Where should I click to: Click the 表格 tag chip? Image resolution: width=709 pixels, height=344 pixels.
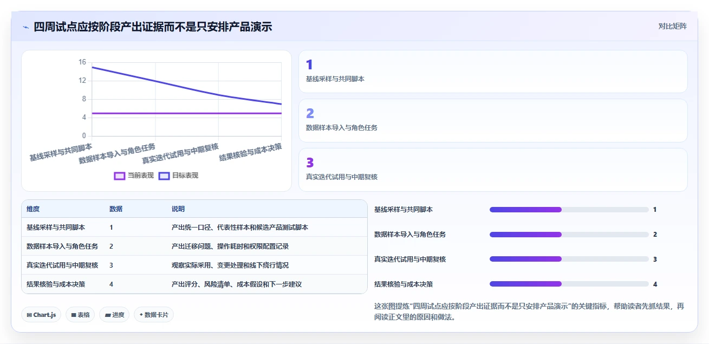click(x=80, y=315)
